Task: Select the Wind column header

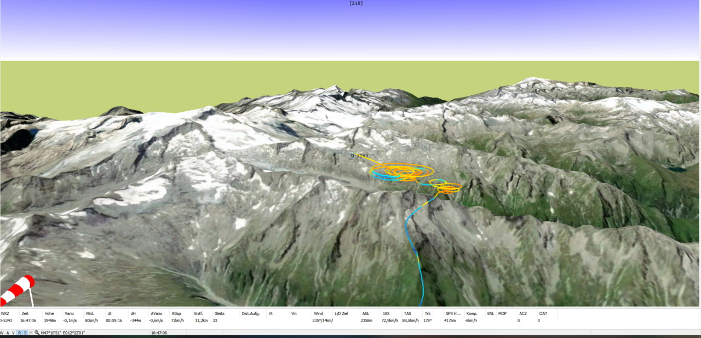Action: point(318,313)
